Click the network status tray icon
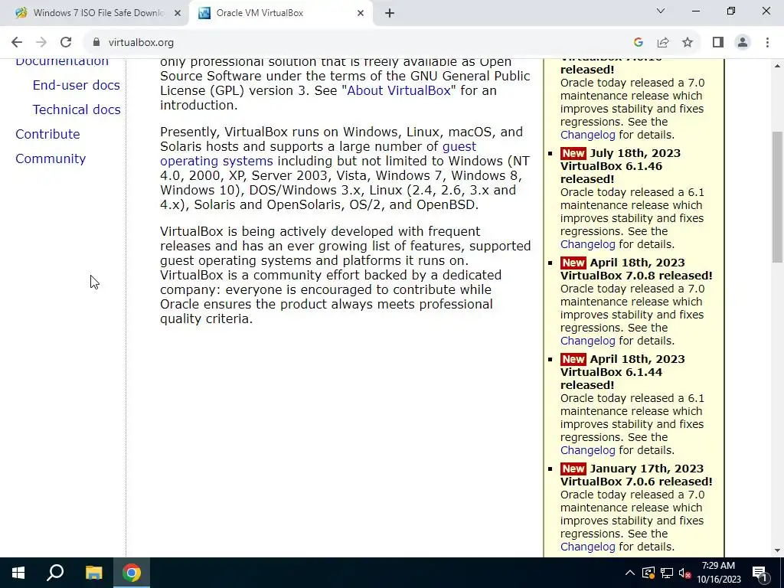The height and width of the screenshot is (588, 784). 667,573
